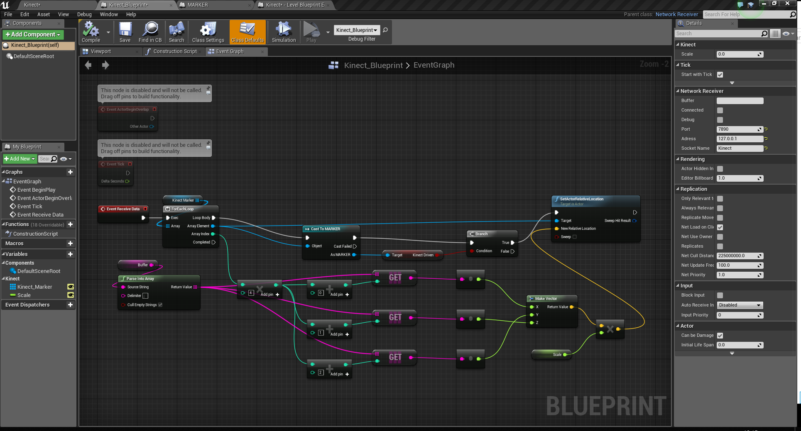The width and height of the screenshot is (801, 431).
Task: Save the blueprint with Save icon
Action: (125, 32)
